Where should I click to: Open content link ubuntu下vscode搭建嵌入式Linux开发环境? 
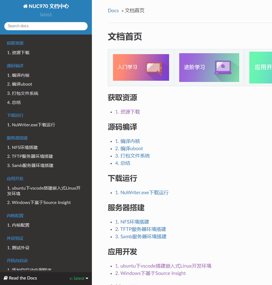pos(163,266)
